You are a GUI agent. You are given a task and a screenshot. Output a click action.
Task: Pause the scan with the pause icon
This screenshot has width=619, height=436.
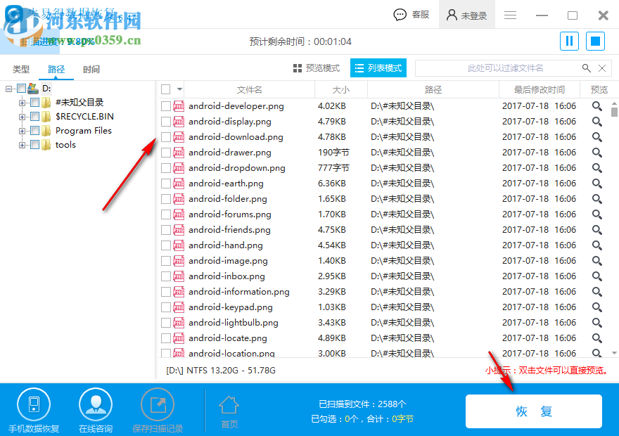[x=569, y=41]
